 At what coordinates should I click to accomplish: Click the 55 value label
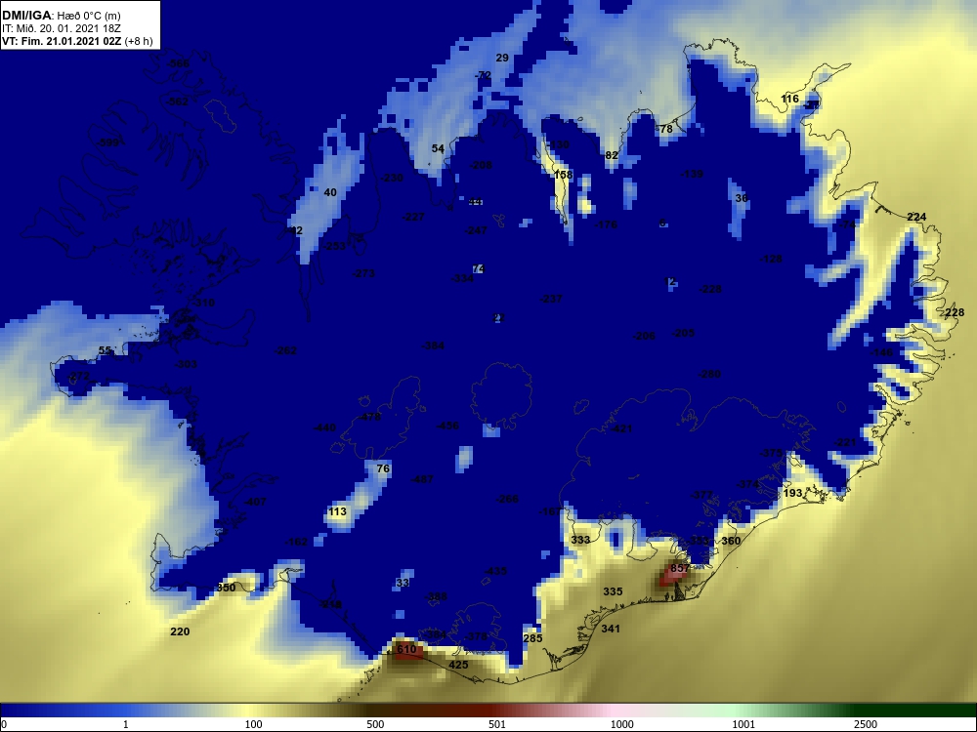(105, 350)
